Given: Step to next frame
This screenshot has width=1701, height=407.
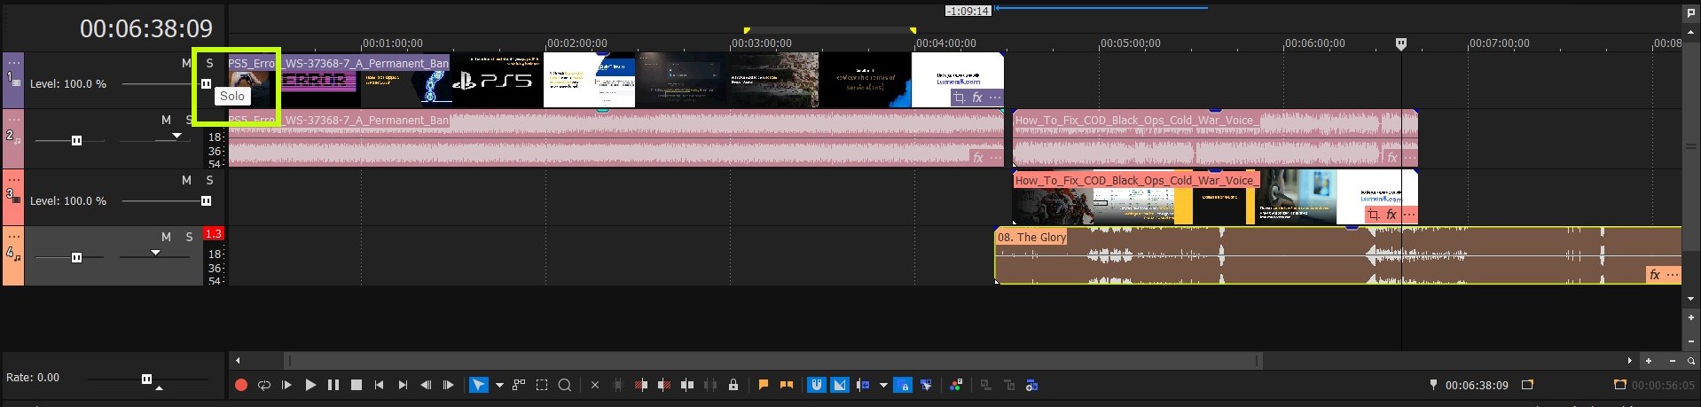Looking at the screenshot, I should [449, 385].
